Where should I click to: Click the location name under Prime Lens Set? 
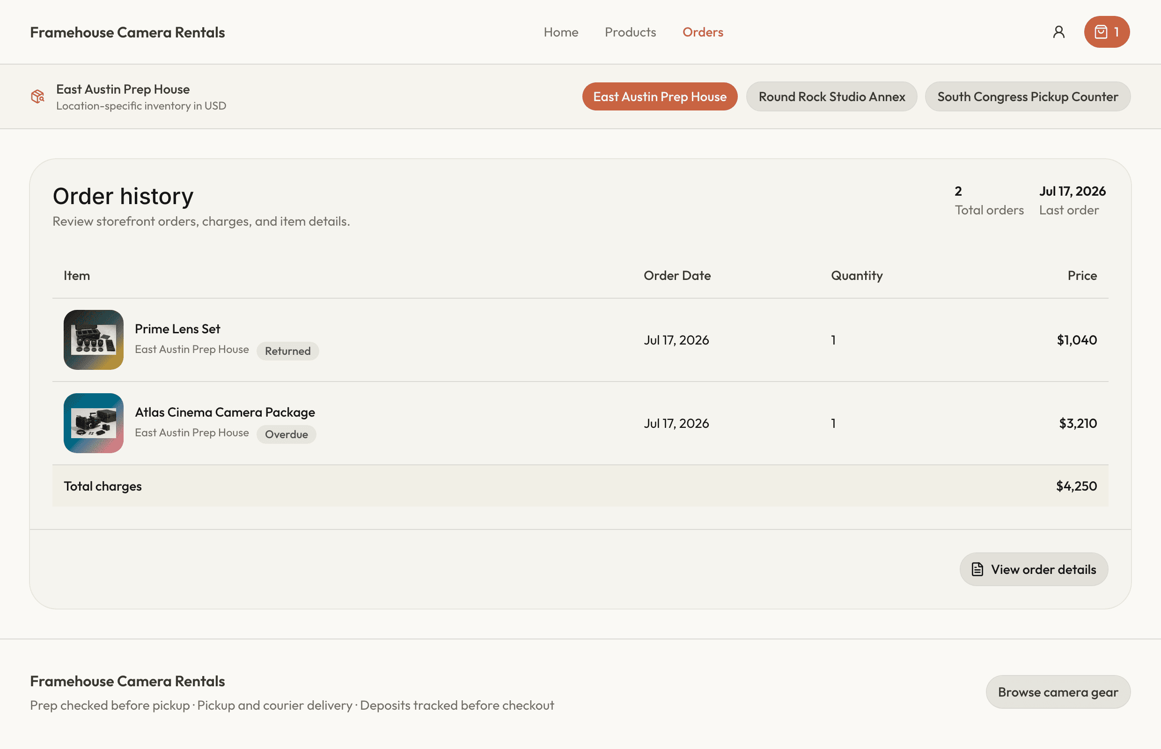pos(191,349)
